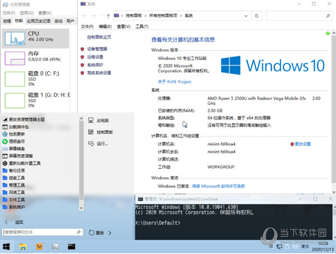Click the System window taskbar icon
Viewport: 336px width, 254px height.
(55, 247)
